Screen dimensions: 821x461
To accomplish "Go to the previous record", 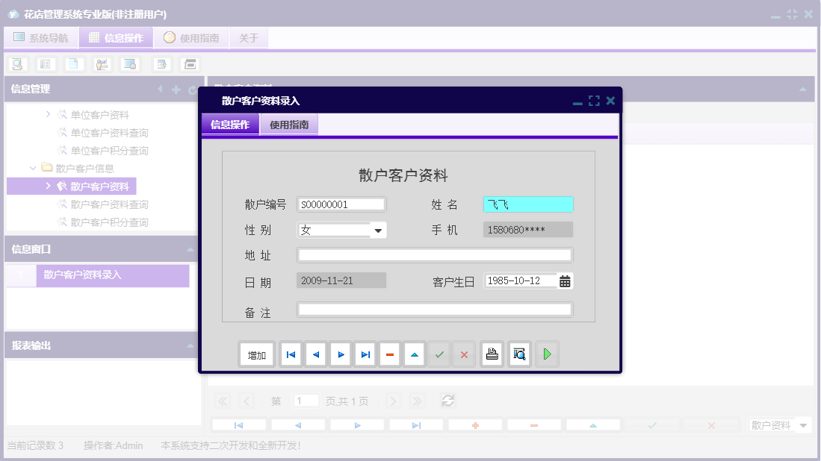I will click(x=315, y=354).
